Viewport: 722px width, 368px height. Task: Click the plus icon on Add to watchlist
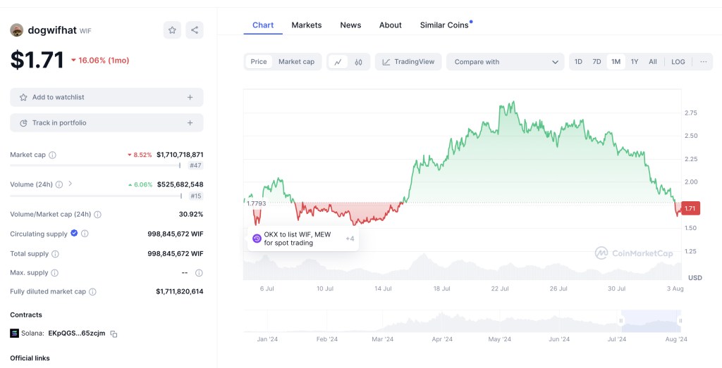coord(190,97)
